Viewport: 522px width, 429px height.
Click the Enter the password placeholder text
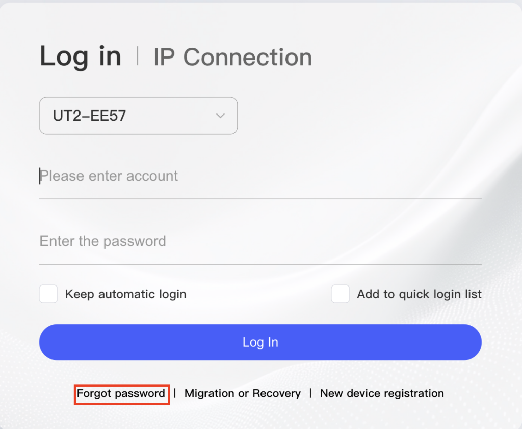(x=103, y=241)
